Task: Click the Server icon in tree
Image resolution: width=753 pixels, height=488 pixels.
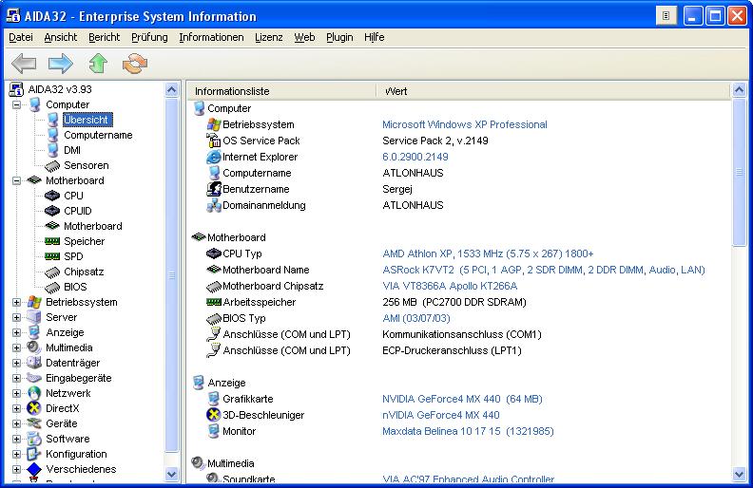Action: [x=34, y=317]
